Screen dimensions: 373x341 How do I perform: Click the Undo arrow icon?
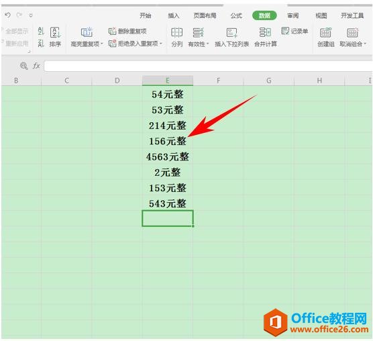click(x=7, y=15)
